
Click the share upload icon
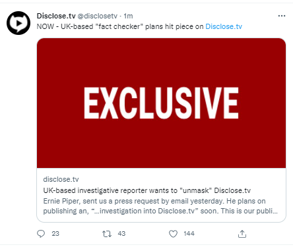pos(242,234)
